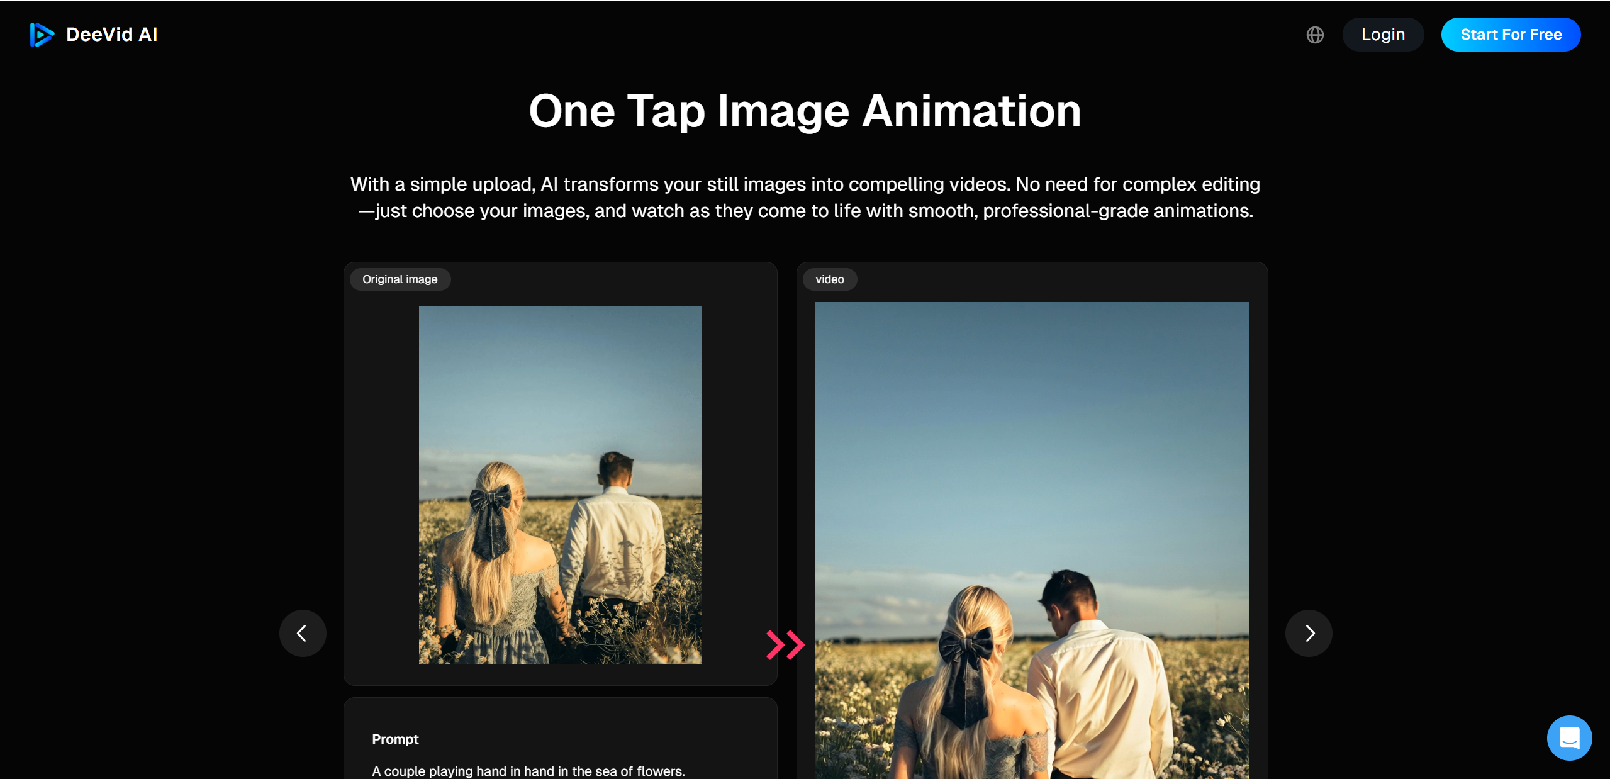This screenshot has height=779, width=1610.
Task: Click the couple sea of flowers prompt text
Action: tap(528, 771)
